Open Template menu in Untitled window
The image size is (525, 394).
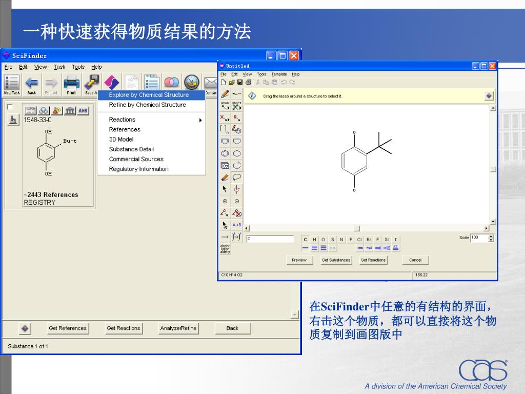point(279,74)
